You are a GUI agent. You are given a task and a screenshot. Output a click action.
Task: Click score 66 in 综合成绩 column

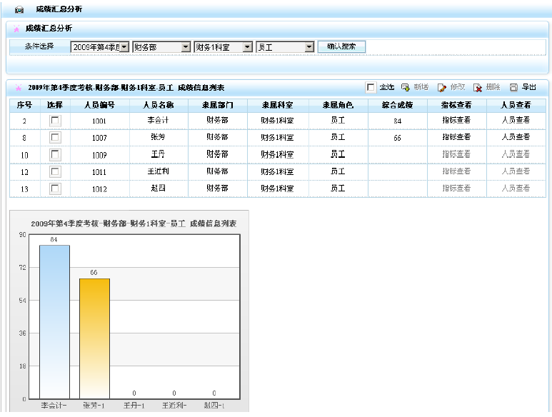click(398, 138)
